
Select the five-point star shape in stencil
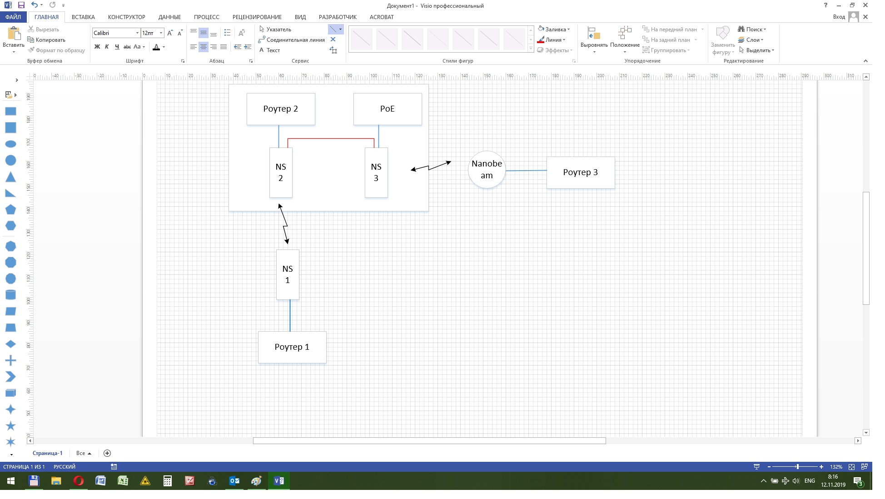click(10, 426)
